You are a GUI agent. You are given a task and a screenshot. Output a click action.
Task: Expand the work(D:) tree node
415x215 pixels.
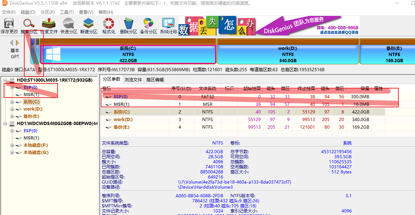click(12, 109)
